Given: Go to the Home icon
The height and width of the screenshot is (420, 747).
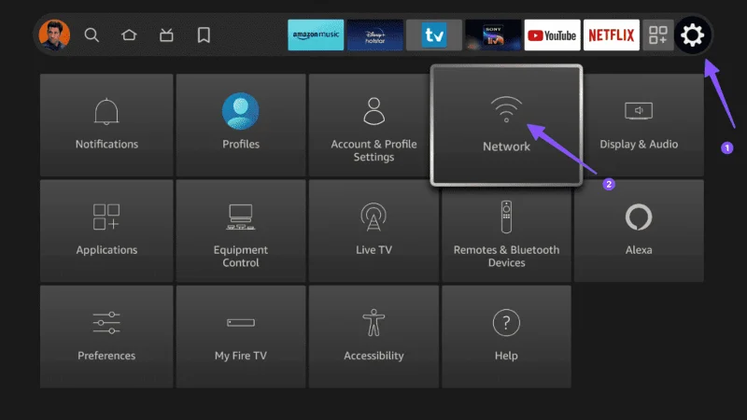Looking at the screenshot, I should [129, 35].
